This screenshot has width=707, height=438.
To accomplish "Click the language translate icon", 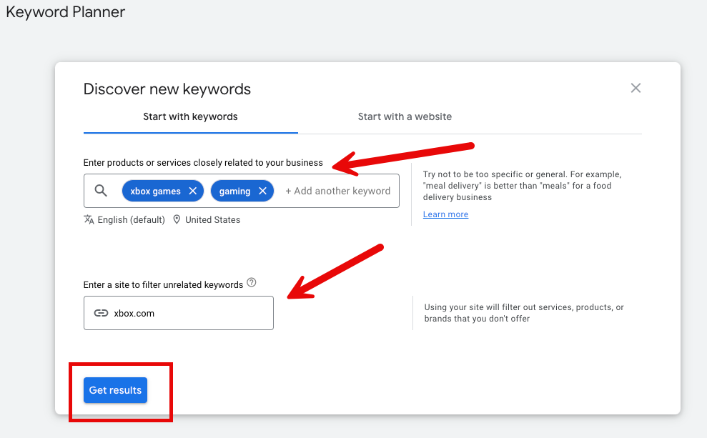I will click(x=88, y=219).
